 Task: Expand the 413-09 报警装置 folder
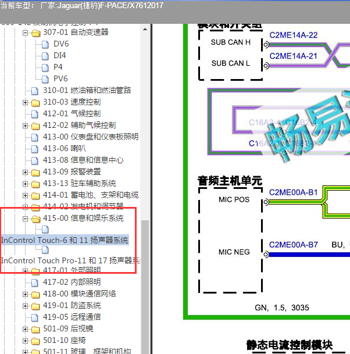pos(25,172)
